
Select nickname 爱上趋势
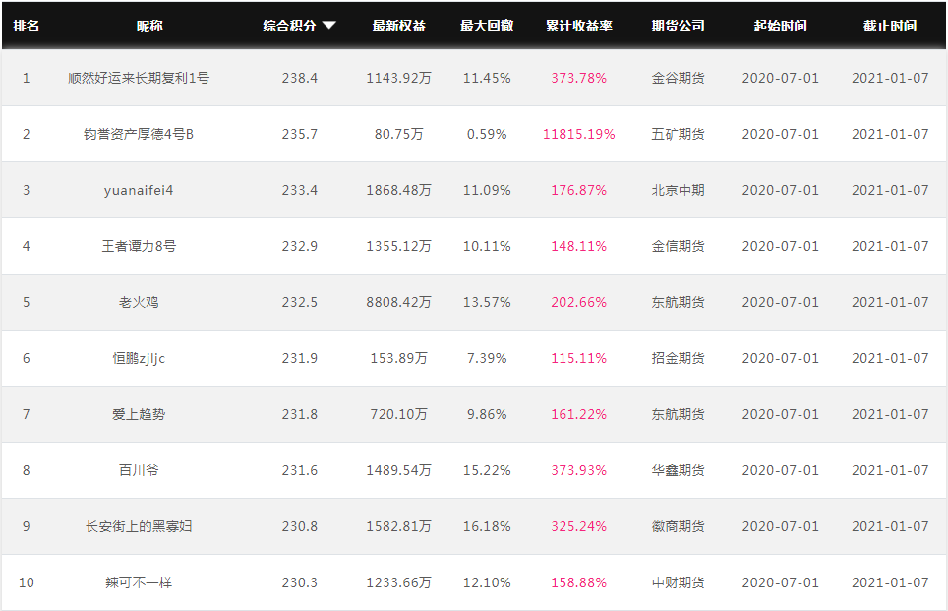pos(139,414)
